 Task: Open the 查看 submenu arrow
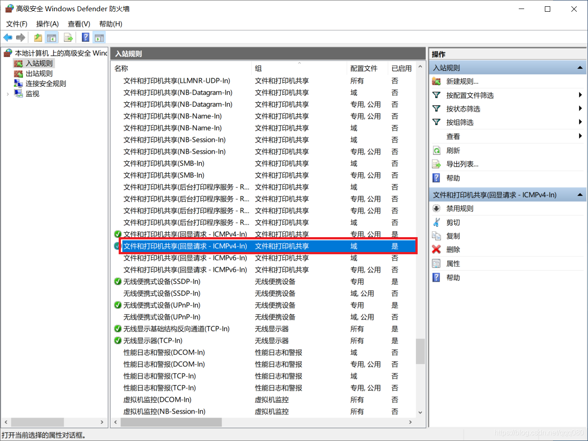point(580,136)
